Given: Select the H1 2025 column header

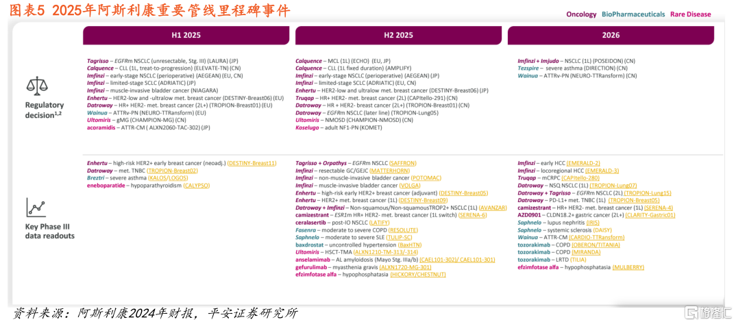Looking at the screenshot, I should (x=187, y=35).
